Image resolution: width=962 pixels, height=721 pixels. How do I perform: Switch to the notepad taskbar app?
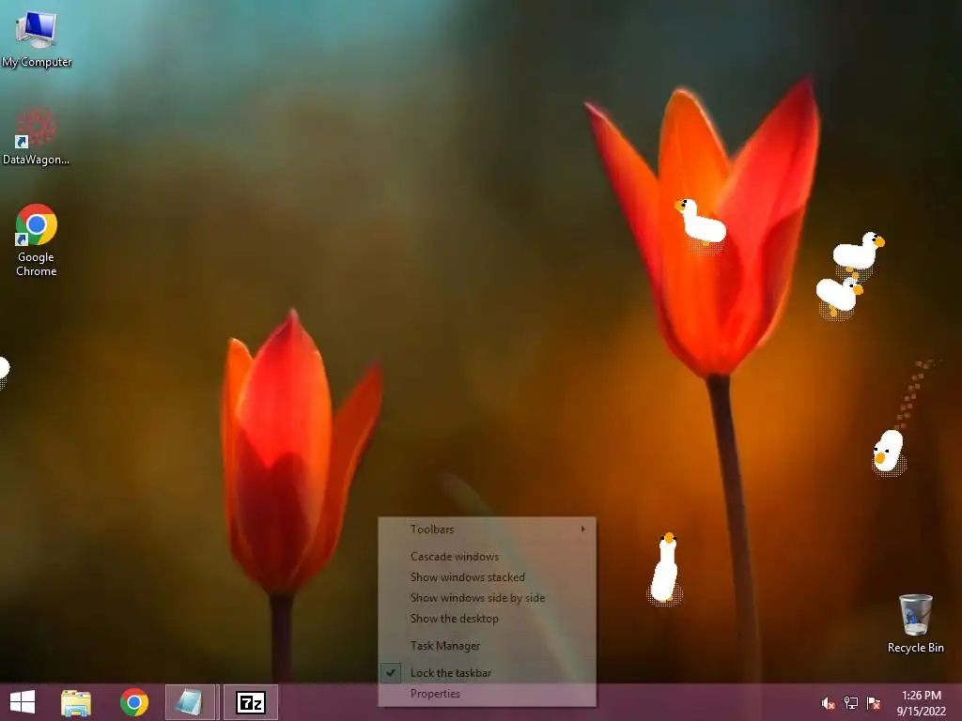tap(190, 702)
